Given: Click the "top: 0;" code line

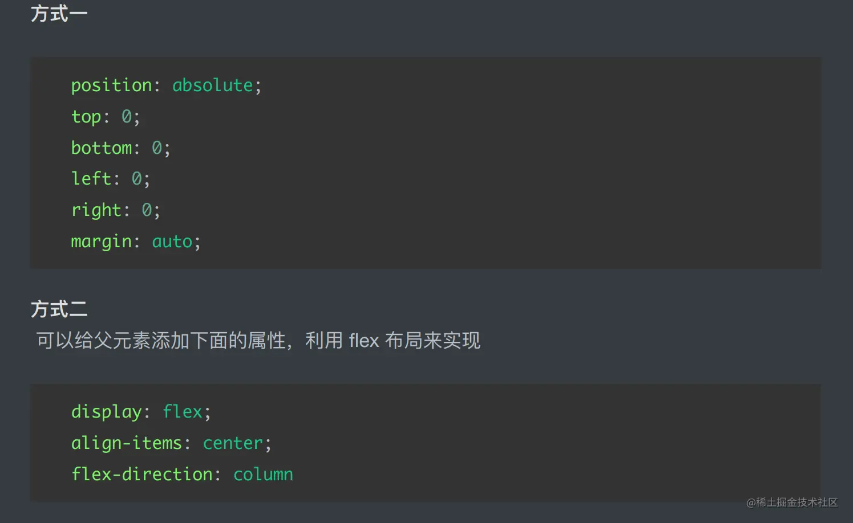Looking at the screenshot, I should [105, 117].
